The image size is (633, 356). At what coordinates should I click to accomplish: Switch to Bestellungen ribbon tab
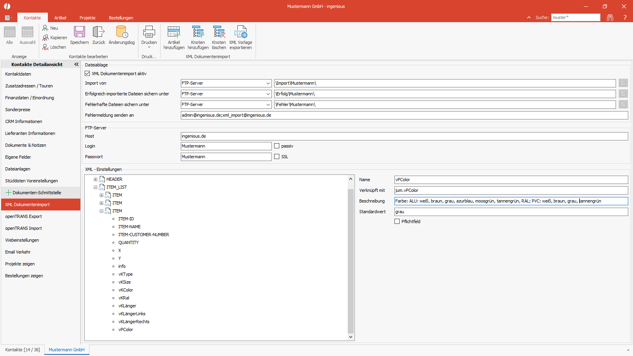coord(121,18)
